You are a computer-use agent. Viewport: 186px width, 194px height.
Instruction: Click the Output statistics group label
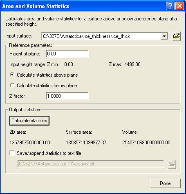pos(25,110)
